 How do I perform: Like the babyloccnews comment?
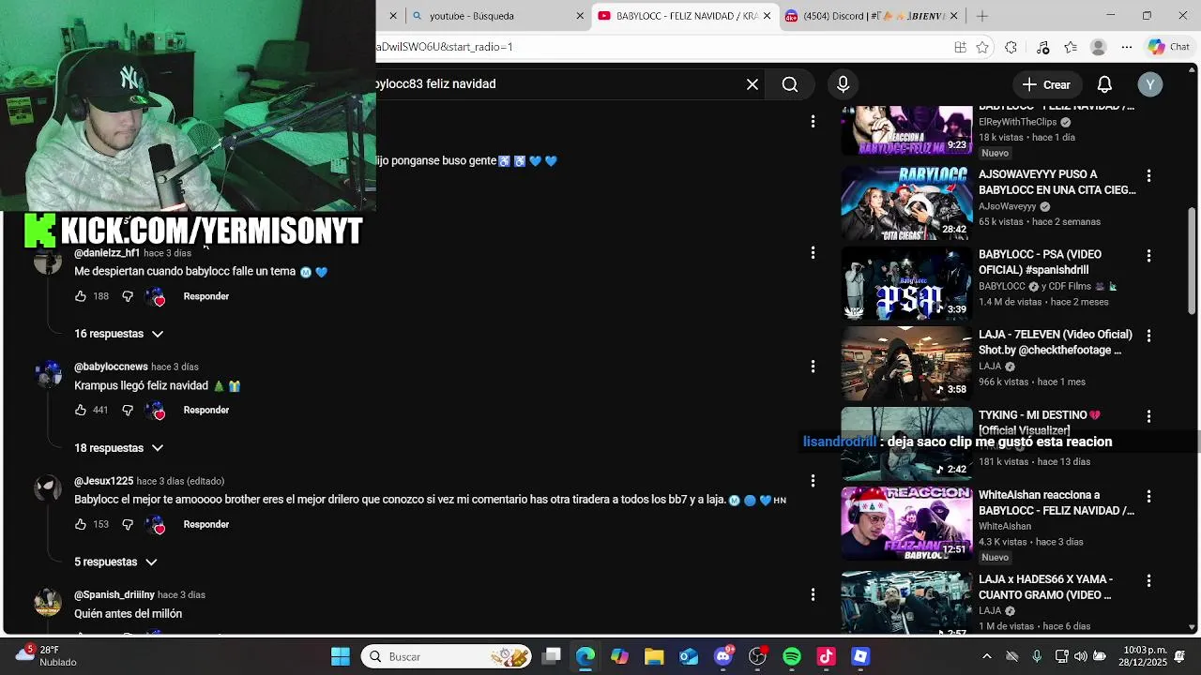pos(81,411)
